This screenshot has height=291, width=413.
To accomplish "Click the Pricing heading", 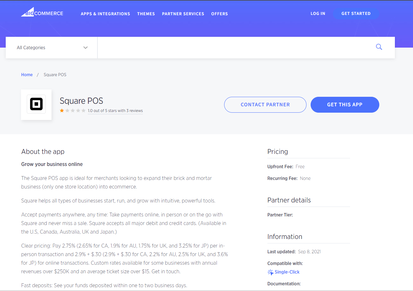I will click(278, 152).
